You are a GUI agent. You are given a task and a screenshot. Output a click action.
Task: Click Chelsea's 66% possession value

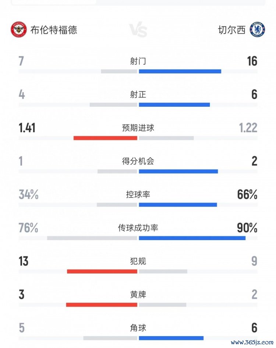(247, 194)
